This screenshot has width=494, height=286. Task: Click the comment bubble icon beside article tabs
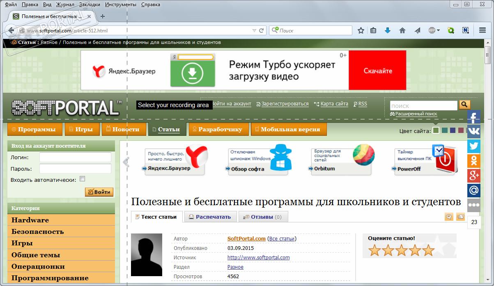coord(449,217)
